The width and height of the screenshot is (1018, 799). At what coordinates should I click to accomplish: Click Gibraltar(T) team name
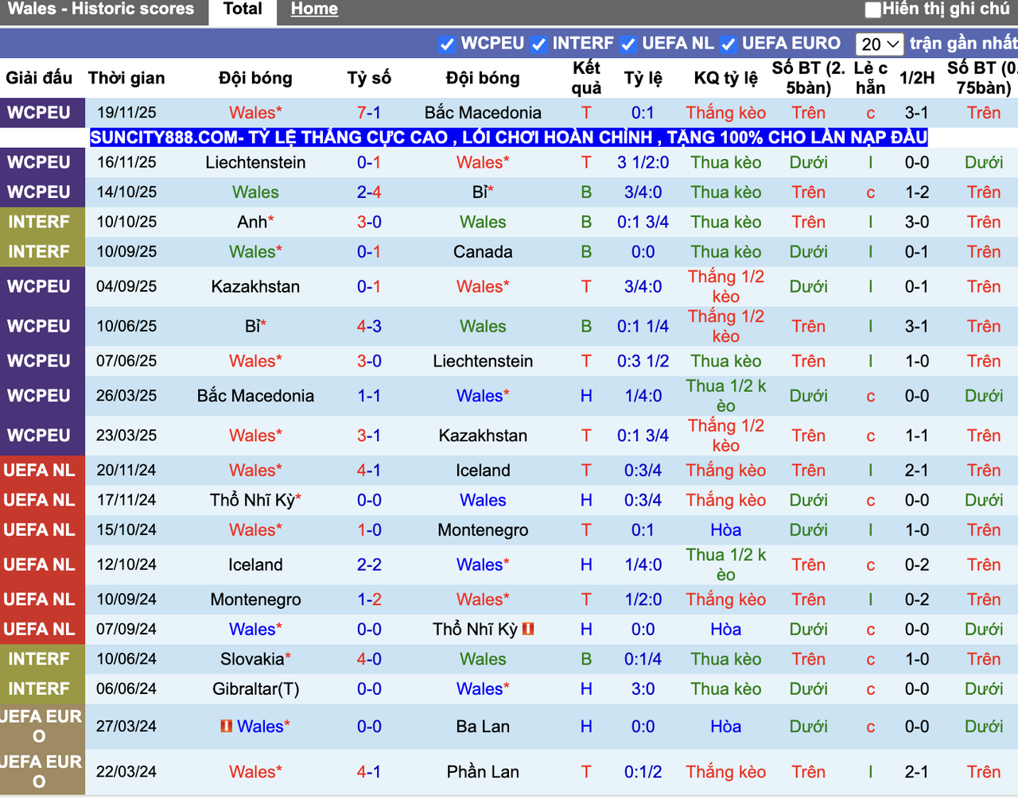[255, 689]
